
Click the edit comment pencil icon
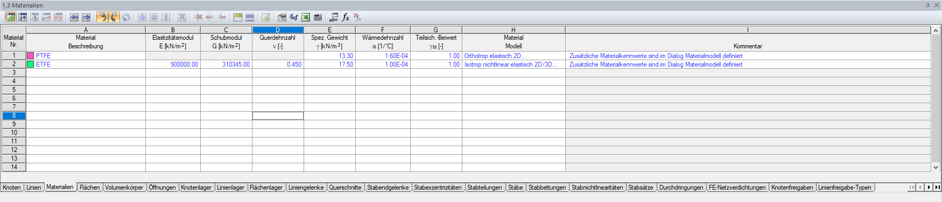(265, 17)
